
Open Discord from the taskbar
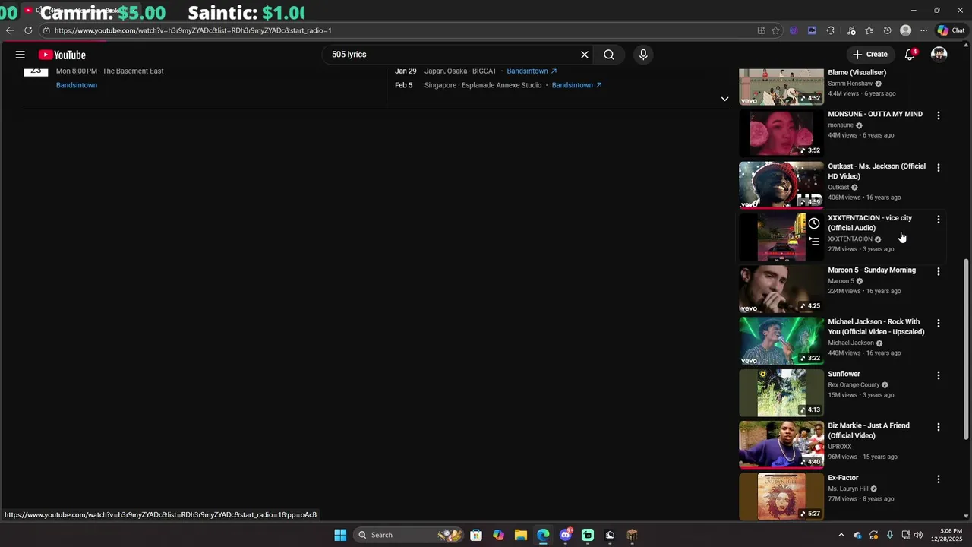[566, 535]
